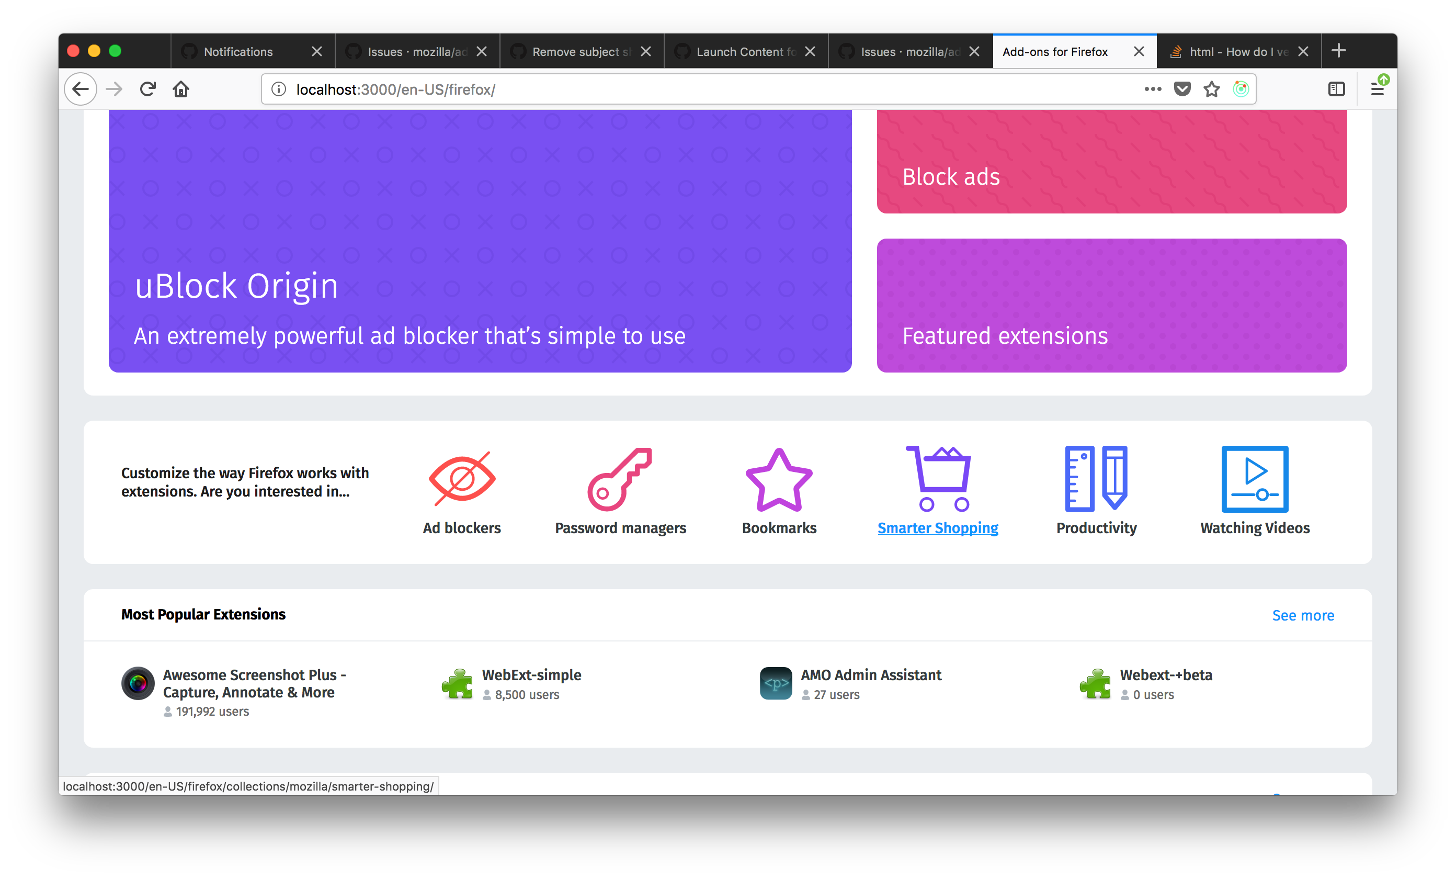Toggle the sidebars toolbar icon

(1336, 89)
